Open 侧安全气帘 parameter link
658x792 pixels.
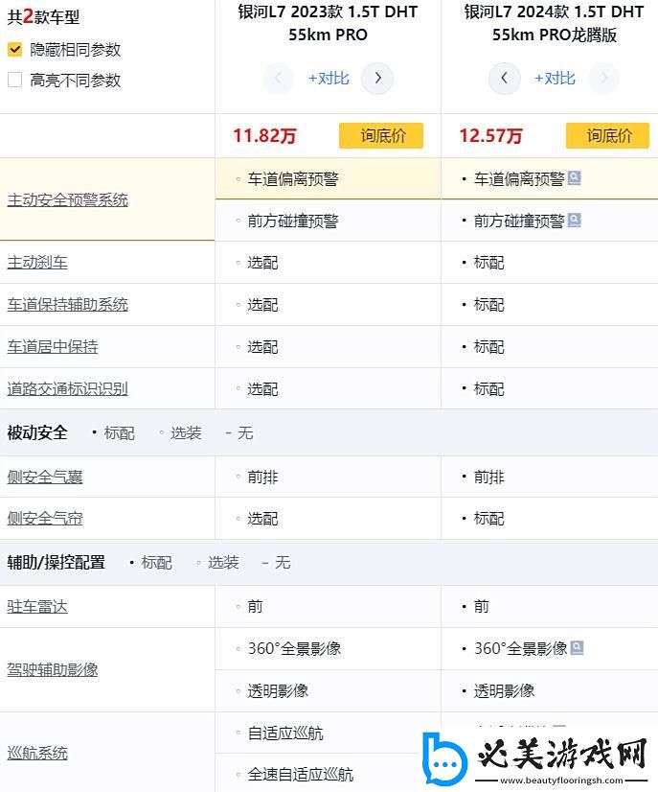tap(45, 518)
